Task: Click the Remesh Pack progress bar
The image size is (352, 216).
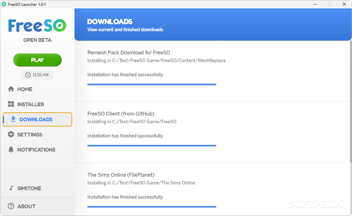Action: 152,85
